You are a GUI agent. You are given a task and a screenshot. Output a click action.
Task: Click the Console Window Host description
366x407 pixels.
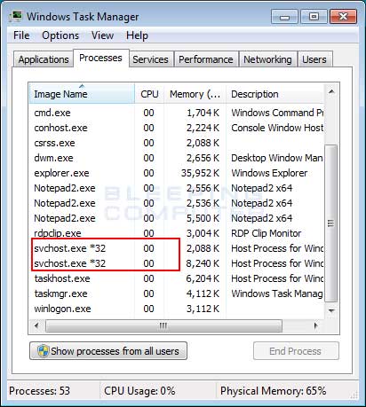point(277,128)
